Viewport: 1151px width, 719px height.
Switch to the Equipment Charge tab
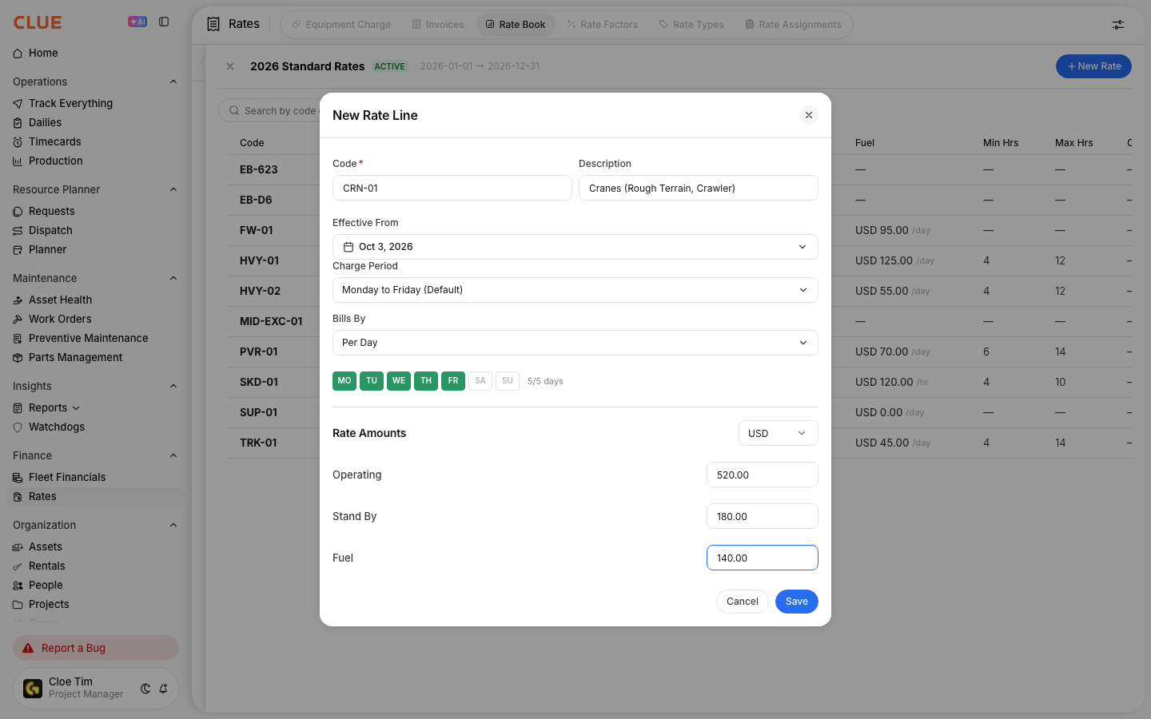341,25
